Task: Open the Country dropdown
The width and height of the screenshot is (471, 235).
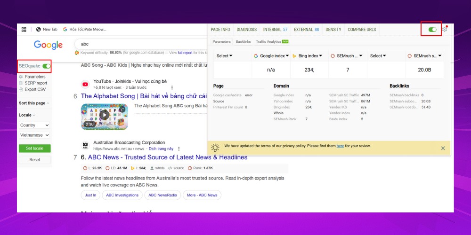Action: pyautogui.click(x=34, y=125)
